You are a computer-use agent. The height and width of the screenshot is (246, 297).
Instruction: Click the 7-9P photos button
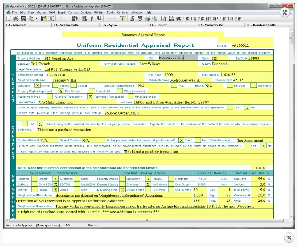[238, 19]
